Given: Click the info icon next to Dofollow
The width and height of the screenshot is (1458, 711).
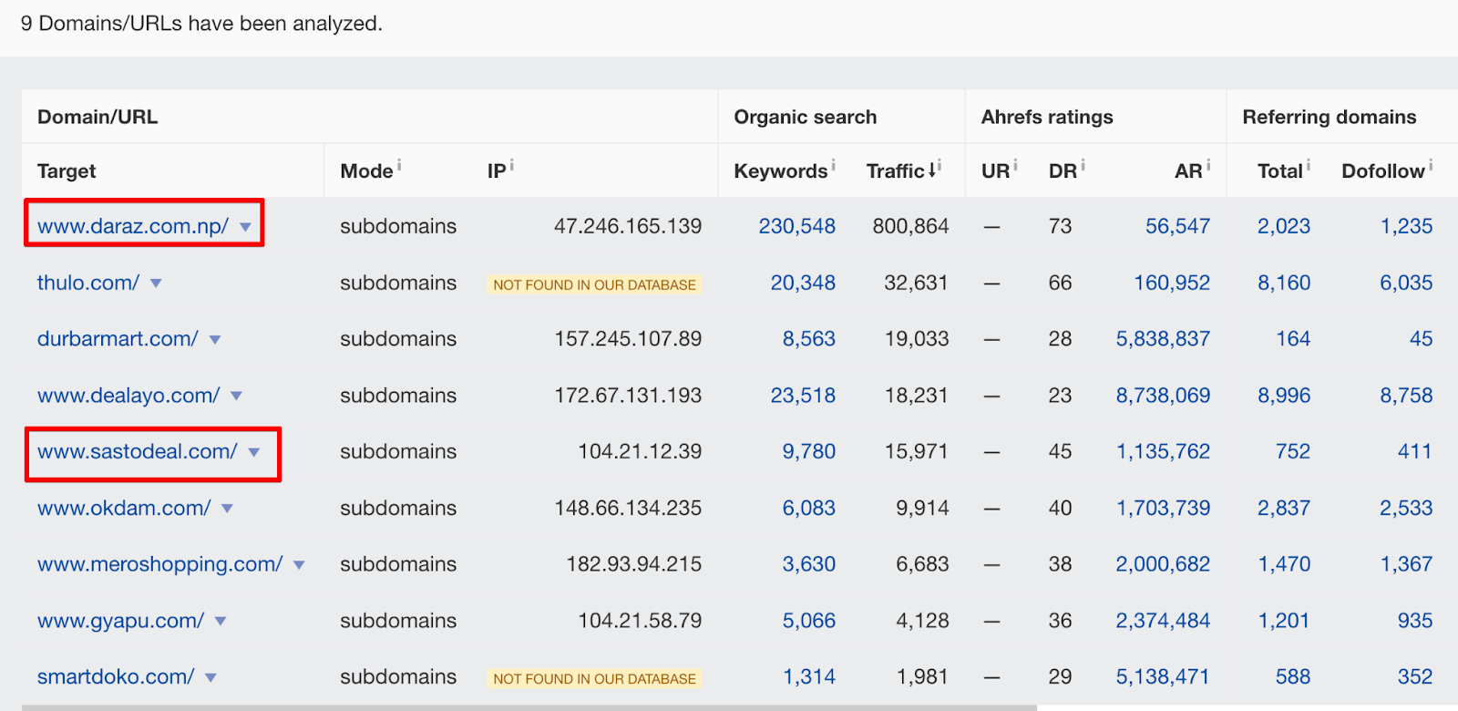Looking at the screenshot, I should 1431,165.
